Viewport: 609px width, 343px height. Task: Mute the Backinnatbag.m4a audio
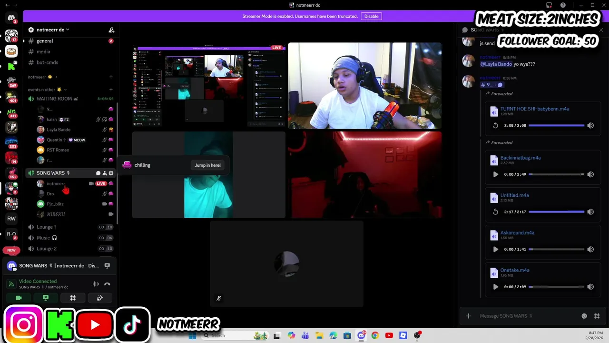590,174
